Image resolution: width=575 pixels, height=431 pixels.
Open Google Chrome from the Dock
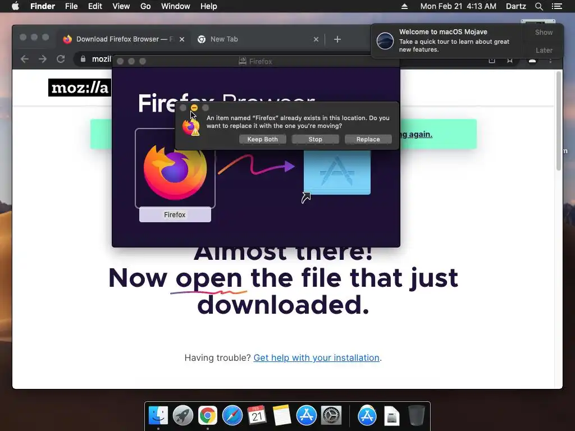coord(208,416)
